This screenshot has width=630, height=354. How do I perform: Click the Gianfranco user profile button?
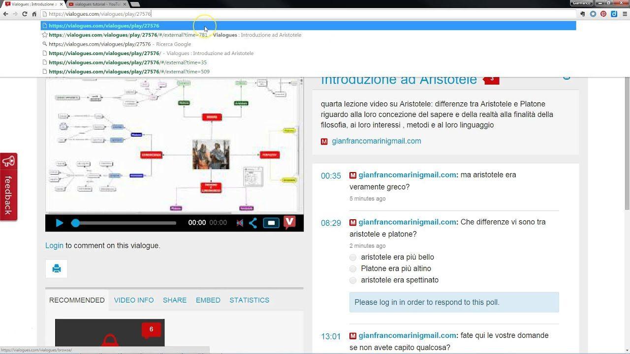(x=582, y=3)
